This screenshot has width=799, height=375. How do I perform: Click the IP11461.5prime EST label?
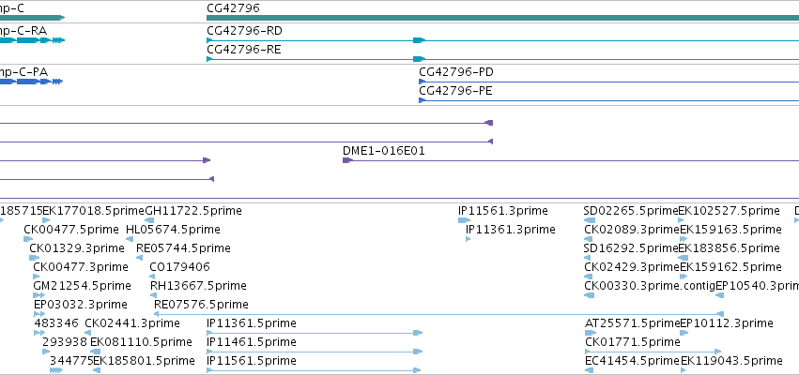click(x=252, y=342)
